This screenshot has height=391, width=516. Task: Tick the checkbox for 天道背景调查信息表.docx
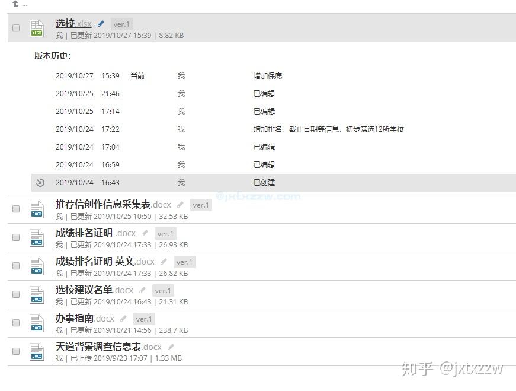coord(16,351)
